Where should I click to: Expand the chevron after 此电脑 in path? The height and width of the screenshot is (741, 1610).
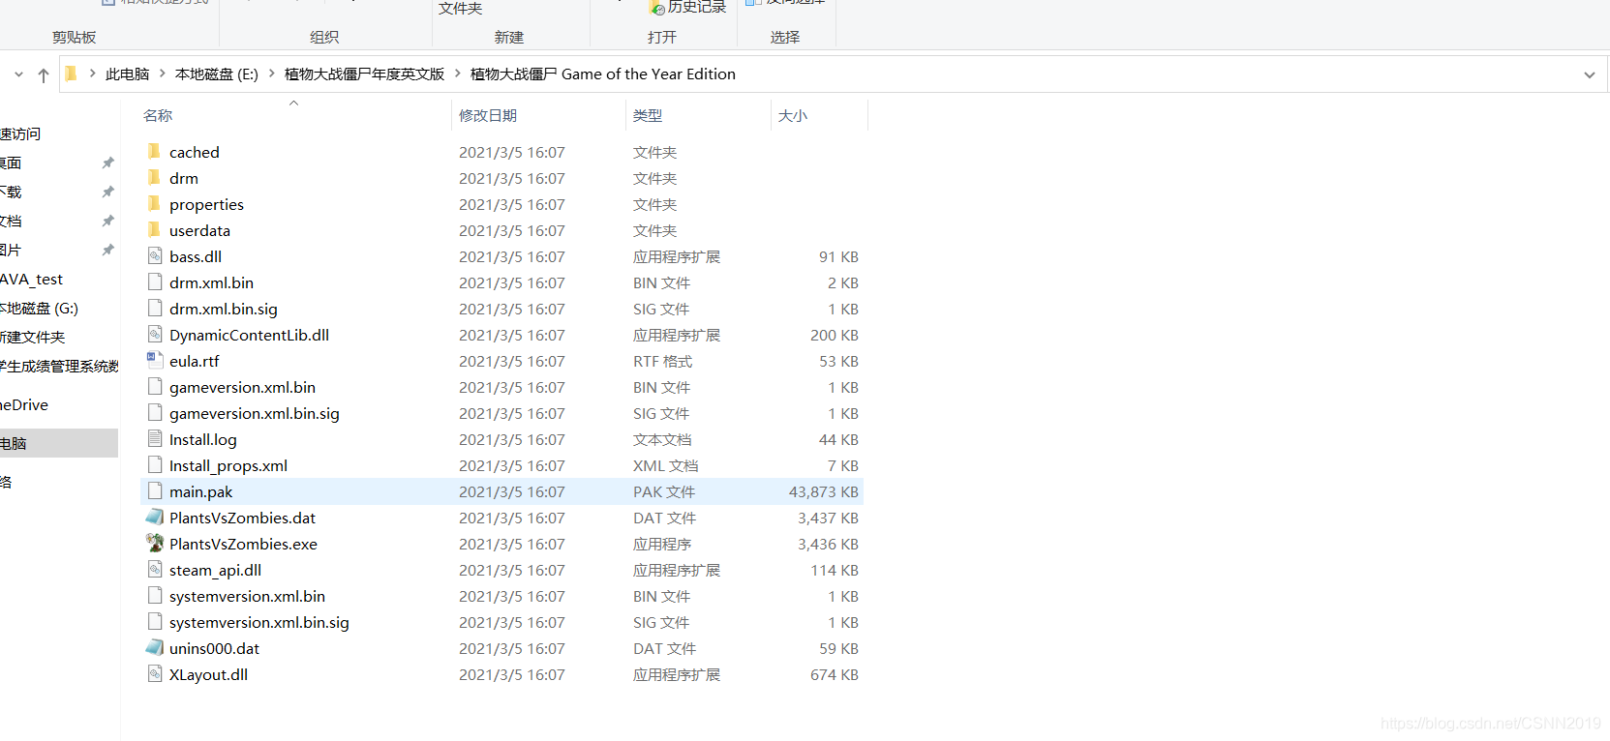[x=162, y=74]
